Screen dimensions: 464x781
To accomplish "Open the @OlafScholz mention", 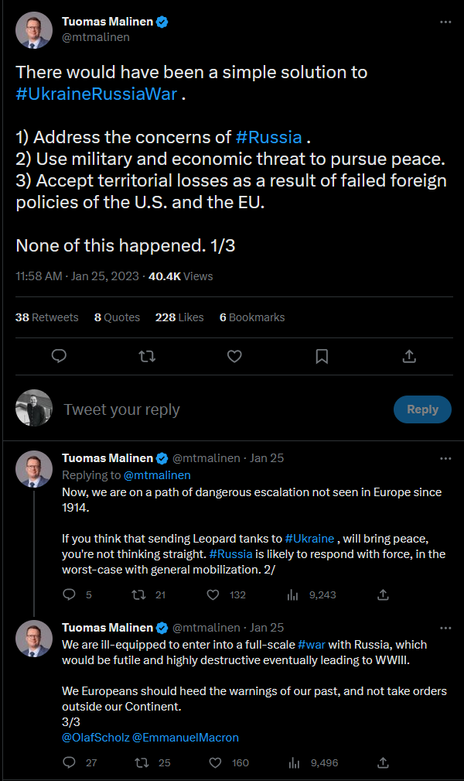I will (96, 737).
